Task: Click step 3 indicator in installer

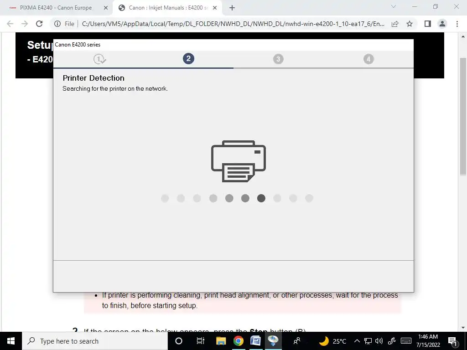Action: (x=278, y=59)
